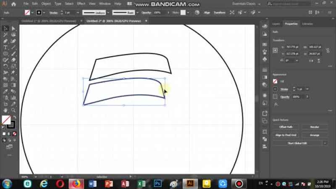
Task: Open the Uniform variable width profile dropdown
Action: click(x=108, y=13)
